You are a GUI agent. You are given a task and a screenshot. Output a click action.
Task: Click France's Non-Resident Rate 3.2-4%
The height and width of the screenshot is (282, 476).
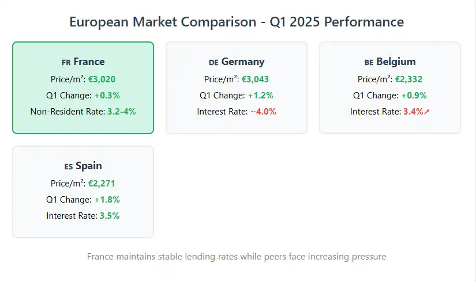pyautogui.click(x=122, y=111)
